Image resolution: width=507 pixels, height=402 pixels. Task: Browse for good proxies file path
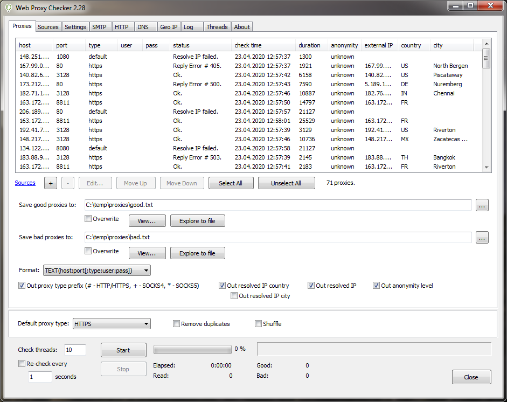482,205
